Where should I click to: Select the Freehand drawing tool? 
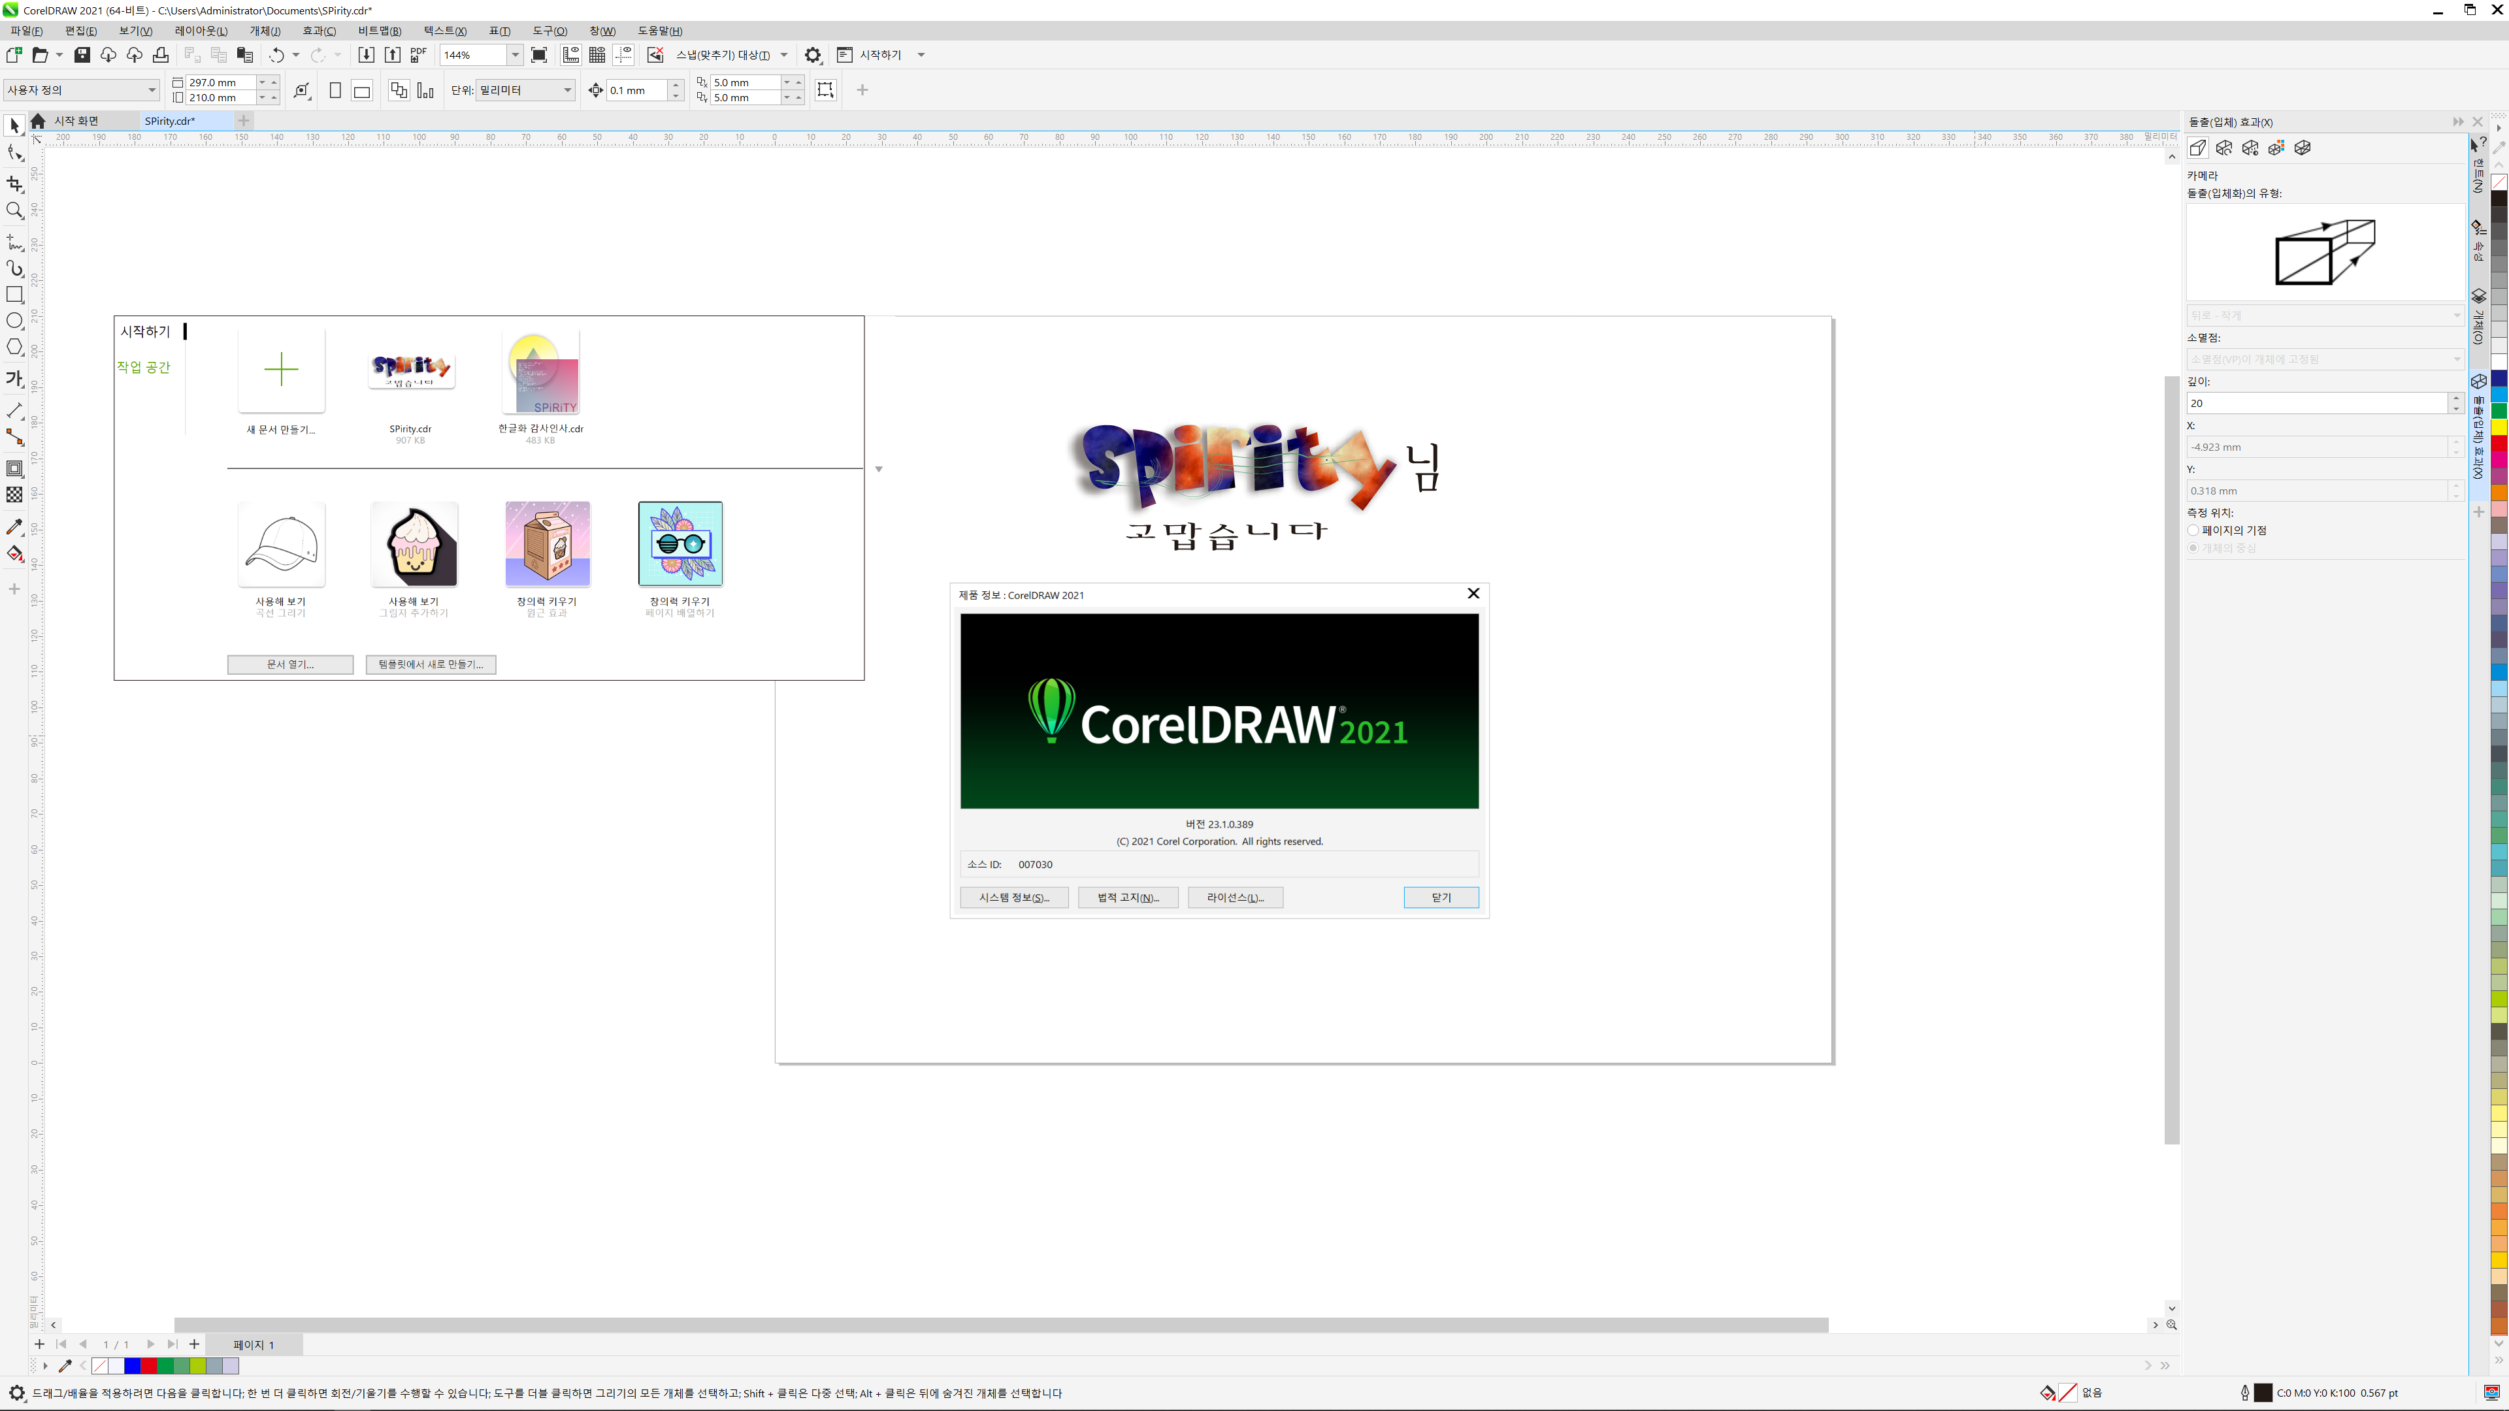coord(14,242)
